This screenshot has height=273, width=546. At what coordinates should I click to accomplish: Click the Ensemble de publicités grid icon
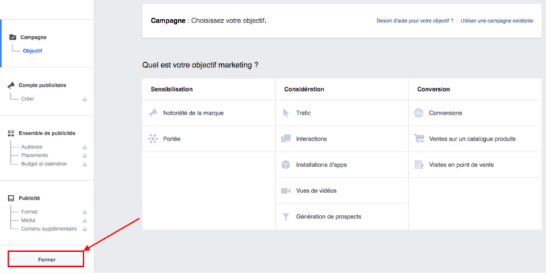pyautogui.click(x=11, y=133)
